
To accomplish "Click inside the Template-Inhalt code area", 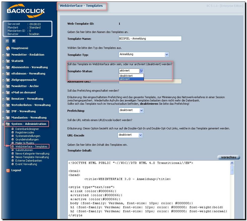I will pos(149,189).
